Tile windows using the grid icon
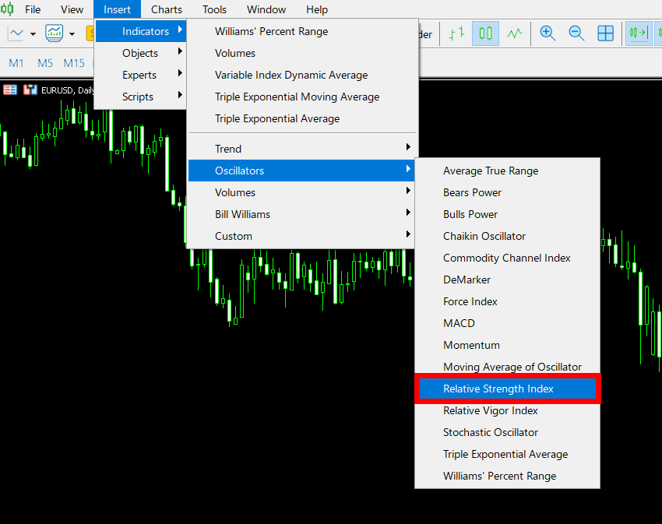Image resolution: width=662 pixels, height=524 pixels. (x=605, y=33)
